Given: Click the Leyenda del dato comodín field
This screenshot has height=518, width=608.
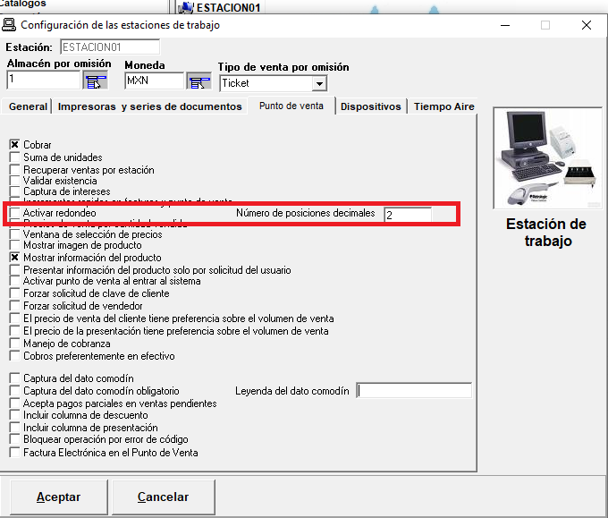Looking at the screenshot, I should coord(414,390).
